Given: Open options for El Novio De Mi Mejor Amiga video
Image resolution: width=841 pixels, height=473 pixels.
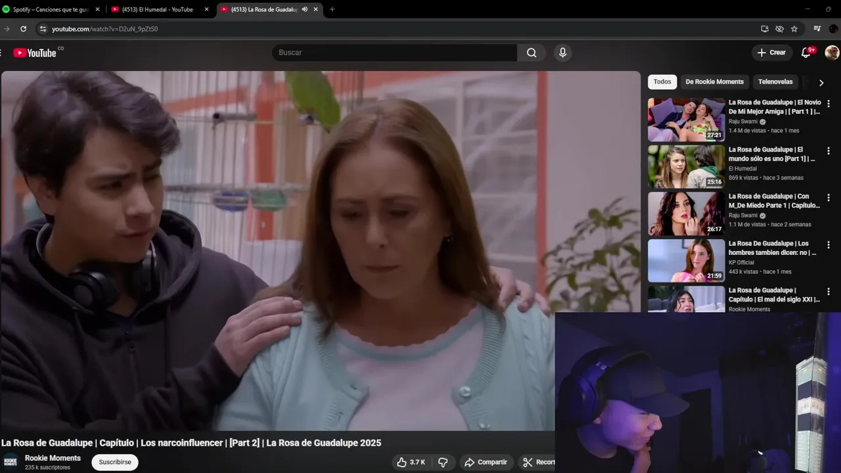Looking at the screenshot, I should pyautogui.click(x=829, y=104).
